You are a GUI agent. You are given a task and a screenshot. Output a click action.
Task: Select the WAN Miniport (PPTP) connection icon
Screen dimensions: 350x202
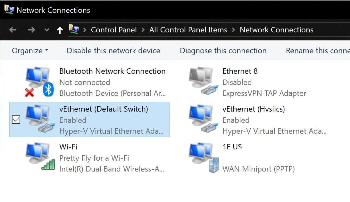click(201, 157)
